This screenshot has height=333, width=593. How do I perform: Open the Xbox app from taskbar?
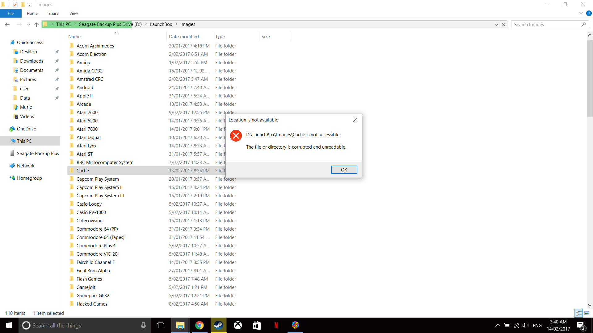[x=238, y=325]
